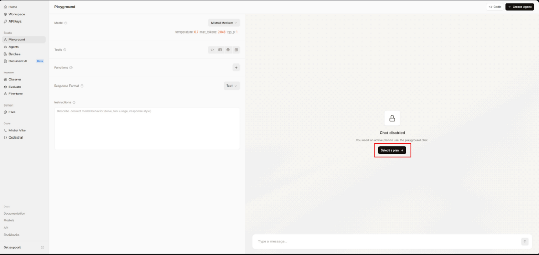Go to Agents in the sidebar
This screenshot has width=539, height=255.
(14, 47)
